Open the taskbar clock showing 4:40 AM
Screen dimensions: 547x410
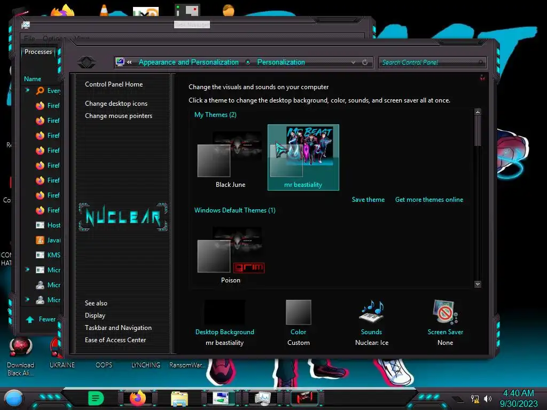(x=518, y=398)
